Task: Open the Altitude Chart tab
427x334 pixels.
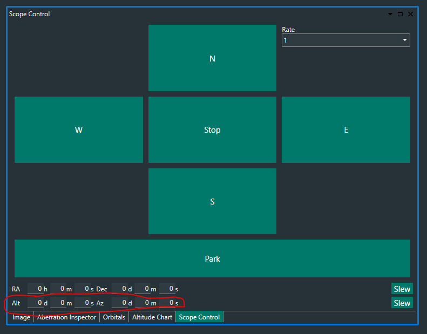Action: coord(152,317)
